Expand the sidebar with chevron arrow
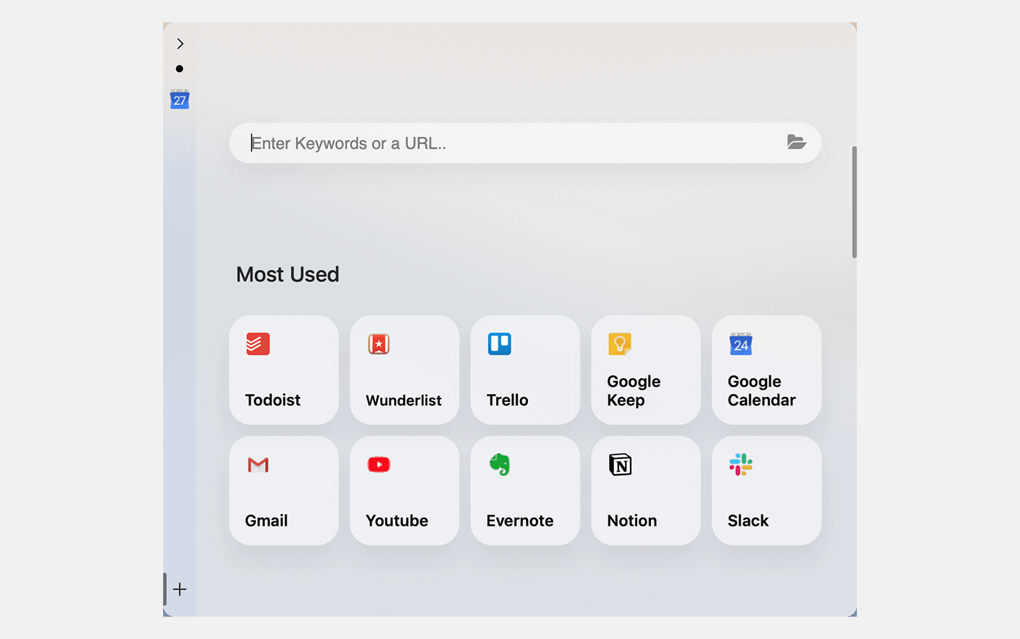1020x639 pixels. click(180, 44)
